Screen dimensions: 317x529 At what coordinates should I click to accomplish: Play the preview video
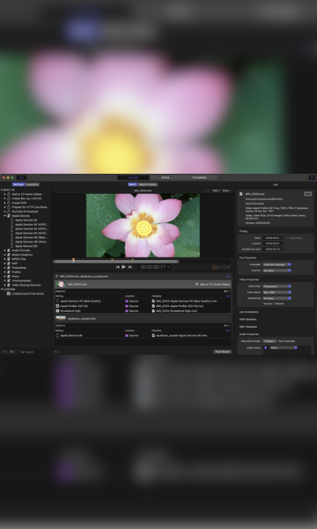tap(123, 267)
